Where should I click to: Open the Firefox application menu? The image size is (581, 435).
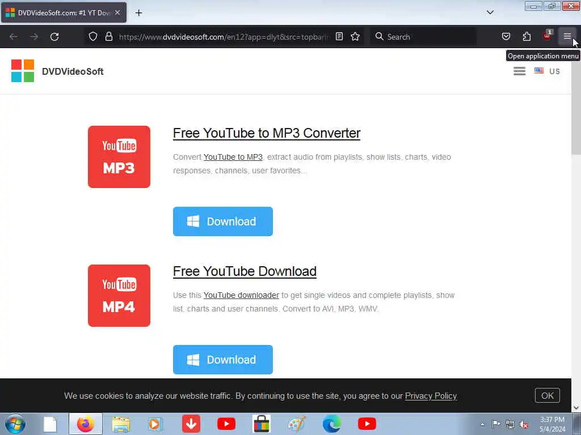coord(567,36)
